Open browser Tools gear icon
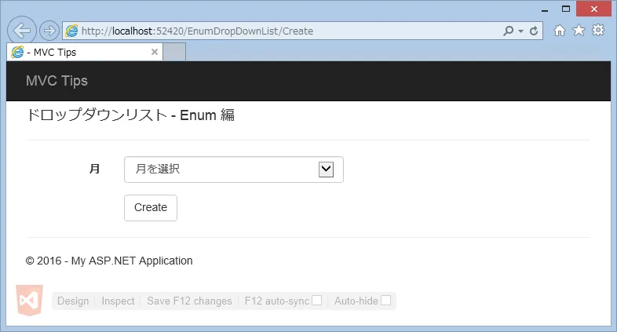 (598, 31)
